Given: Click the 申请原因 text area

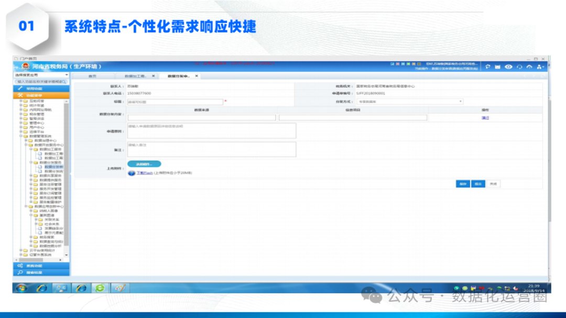Looking at the screenshot, I should (x=212, y=131).
